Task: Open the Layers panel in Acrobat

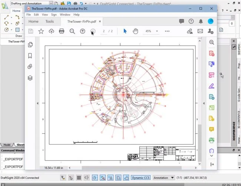Action: click(x=30, y=78)
